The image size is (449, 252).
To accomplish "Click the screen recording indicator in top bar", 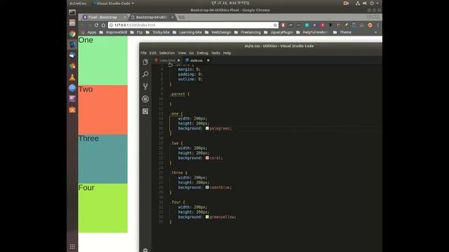I will coord(346,3).
